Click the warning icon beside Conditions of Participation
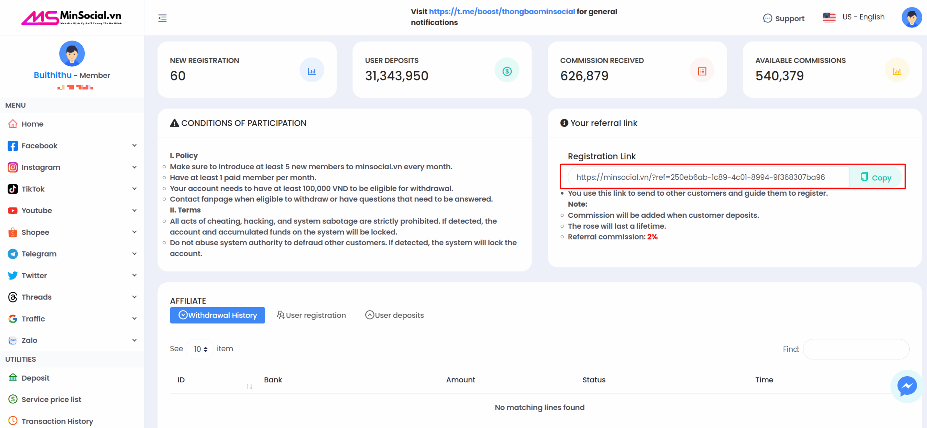The image size is (927, 428). (175, 123)
